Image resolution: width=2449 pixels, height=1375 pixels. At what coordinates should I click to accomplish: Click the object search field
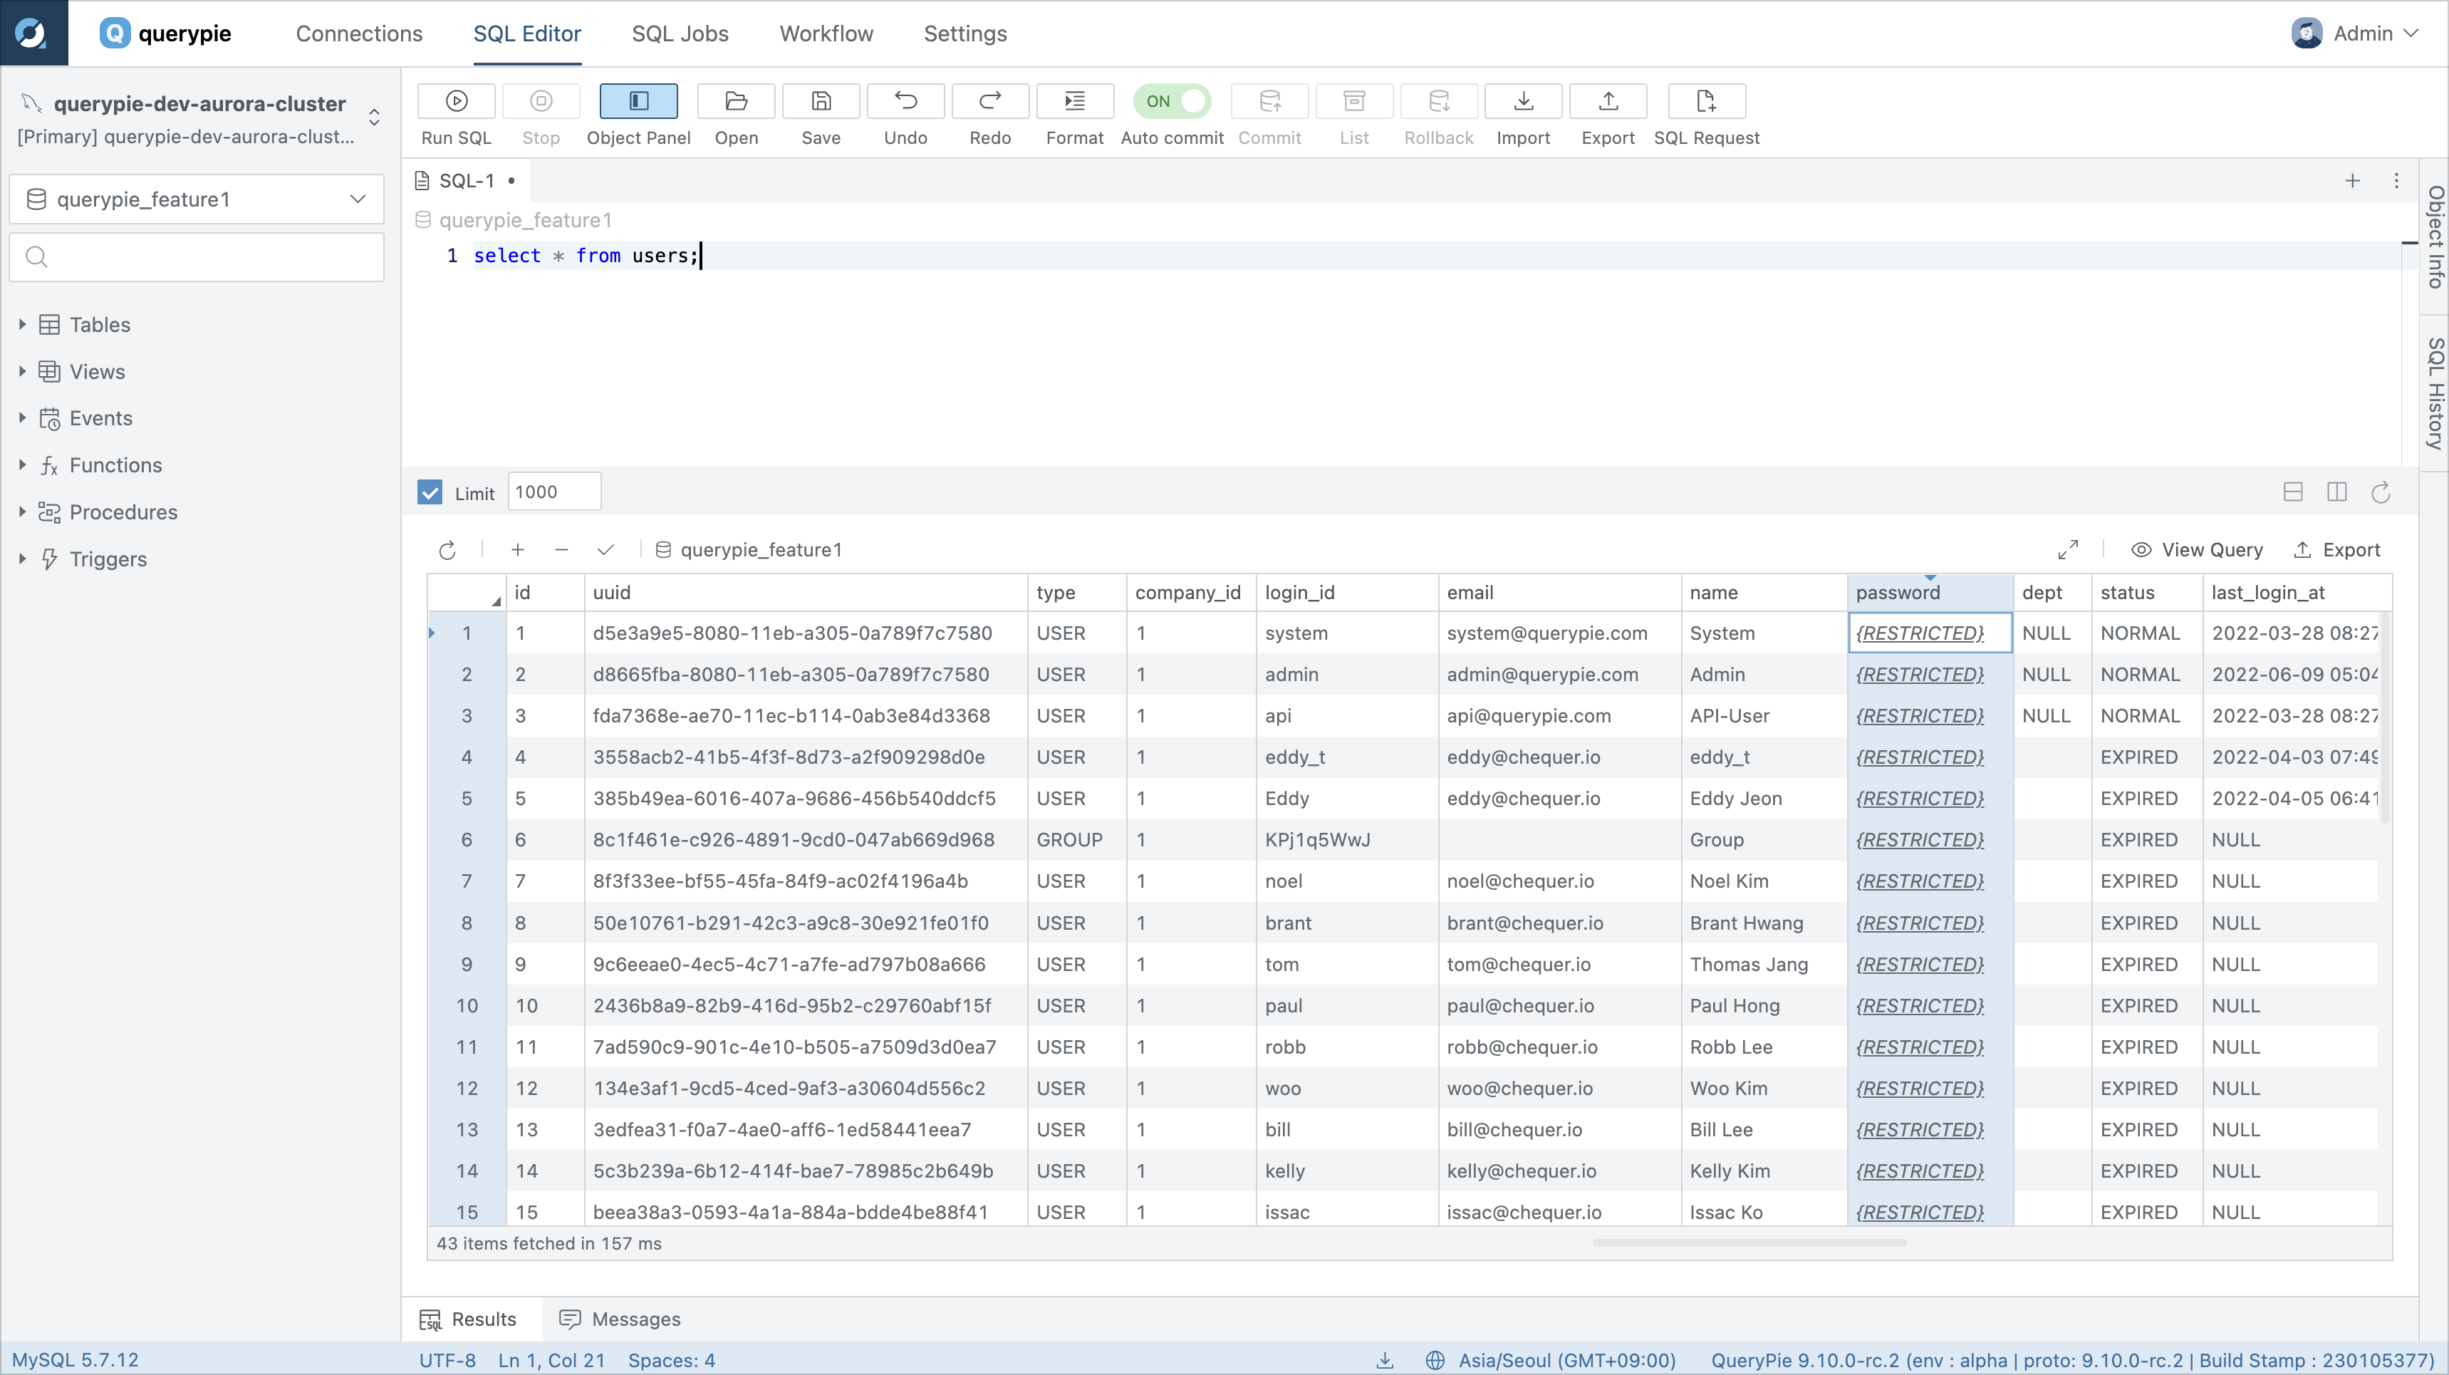197,256
